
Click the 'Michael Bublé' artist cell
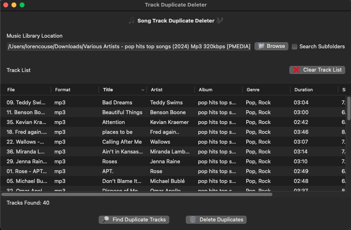point(167,181)
